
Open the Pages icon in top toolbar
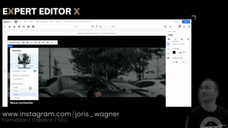tap(19, 27)
